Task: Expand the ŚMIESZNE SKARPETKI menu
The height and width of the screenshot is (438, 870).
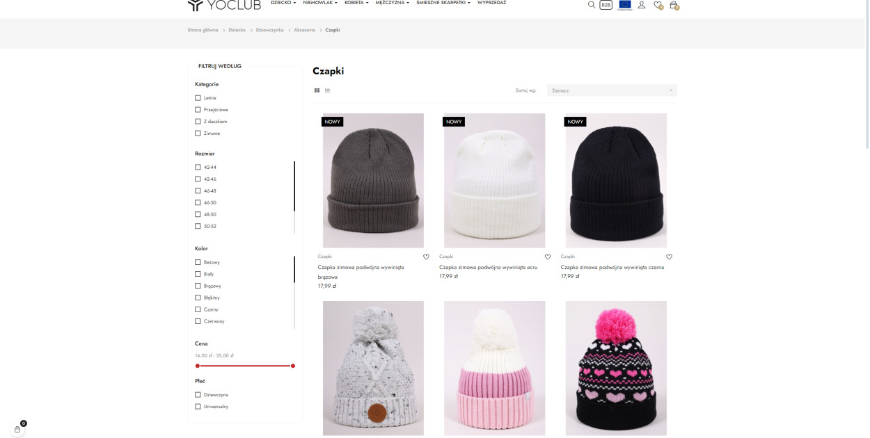Action: pos(443,3)
